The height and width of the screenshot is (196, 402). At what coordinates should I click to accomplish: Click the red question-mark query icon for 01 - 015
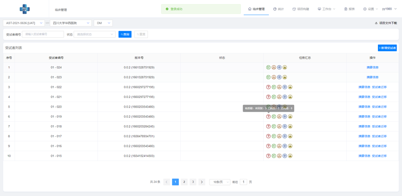point(268,156)
